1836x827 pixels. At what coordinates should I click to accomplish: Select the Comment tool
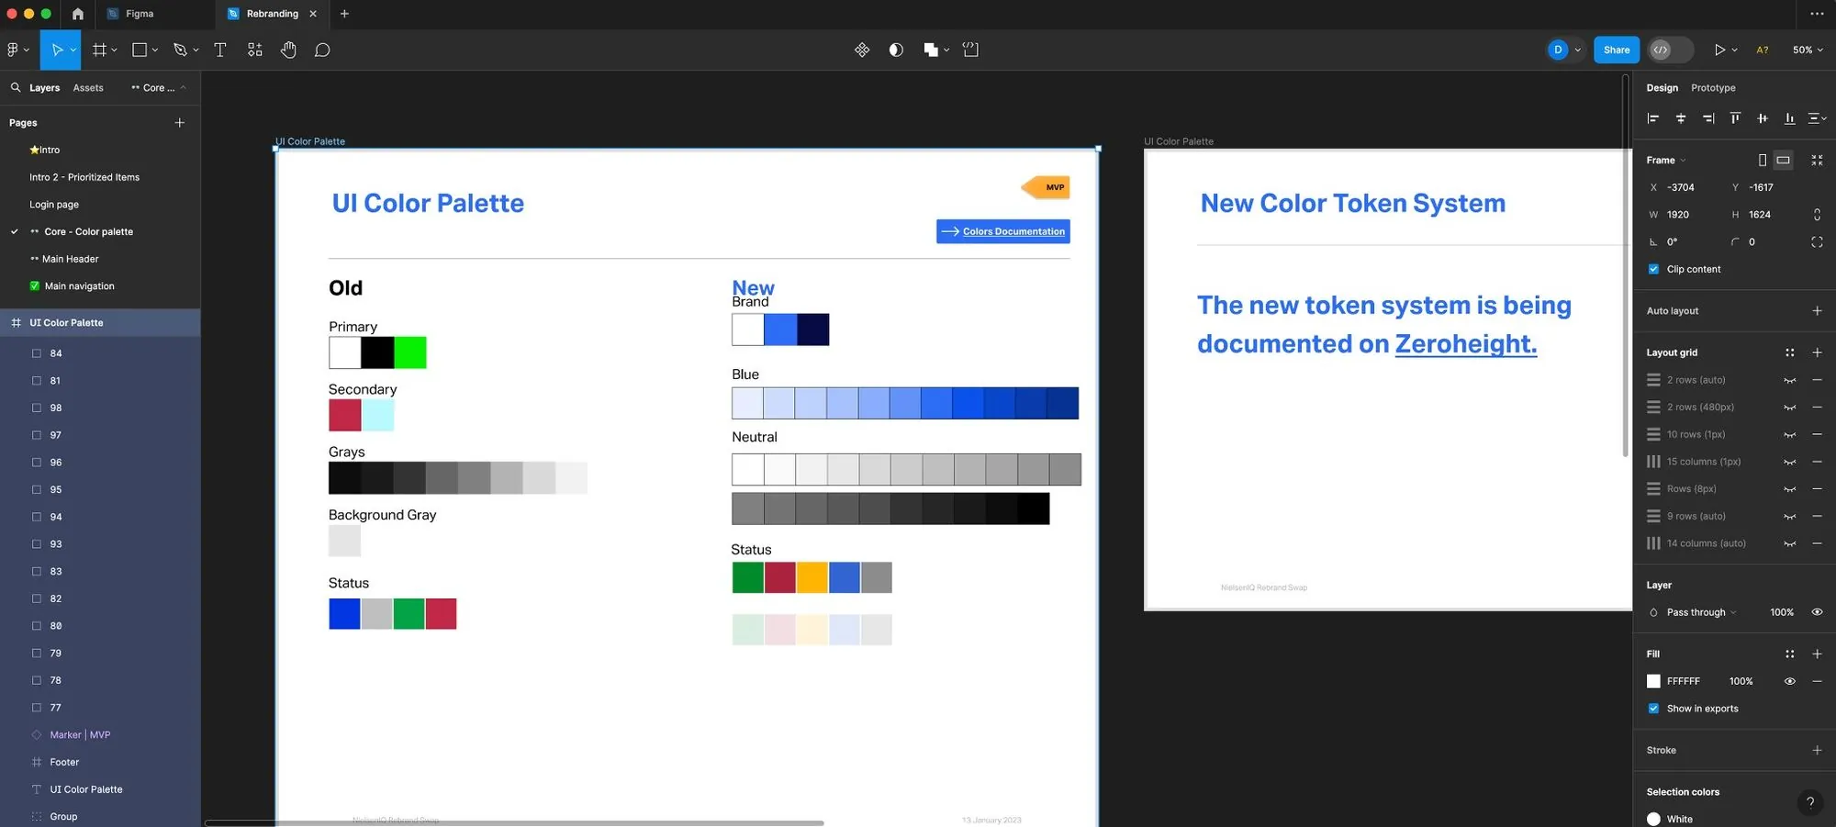click(x=322, y=50)
